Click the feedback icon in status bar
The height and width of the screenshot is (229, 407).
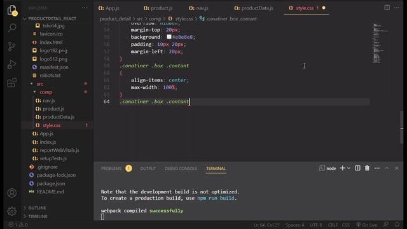(386, 225)
